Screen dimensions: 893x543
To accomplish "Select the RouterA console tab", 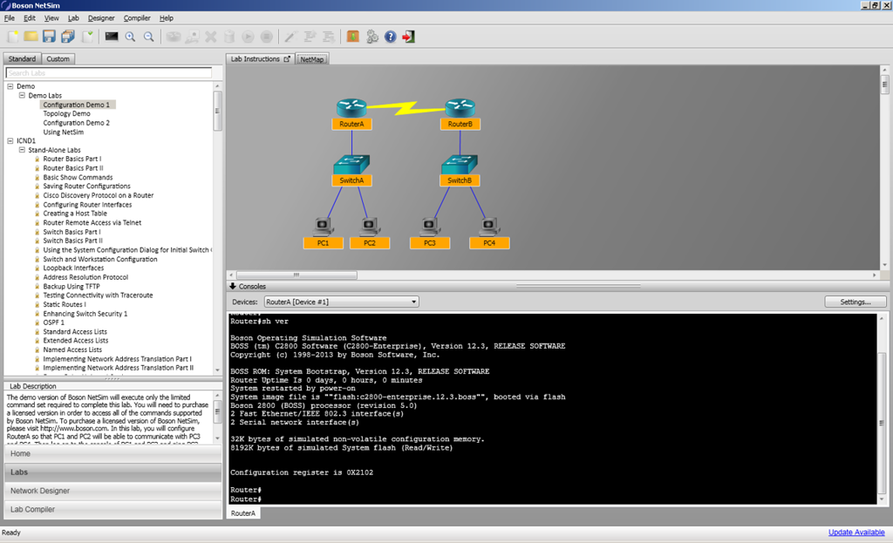I will (x=243, y=512).
